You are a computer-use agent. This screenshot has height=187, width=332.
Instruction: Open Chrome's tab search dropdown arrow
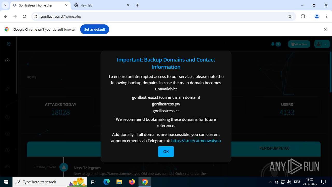click(x=5, y=5)
